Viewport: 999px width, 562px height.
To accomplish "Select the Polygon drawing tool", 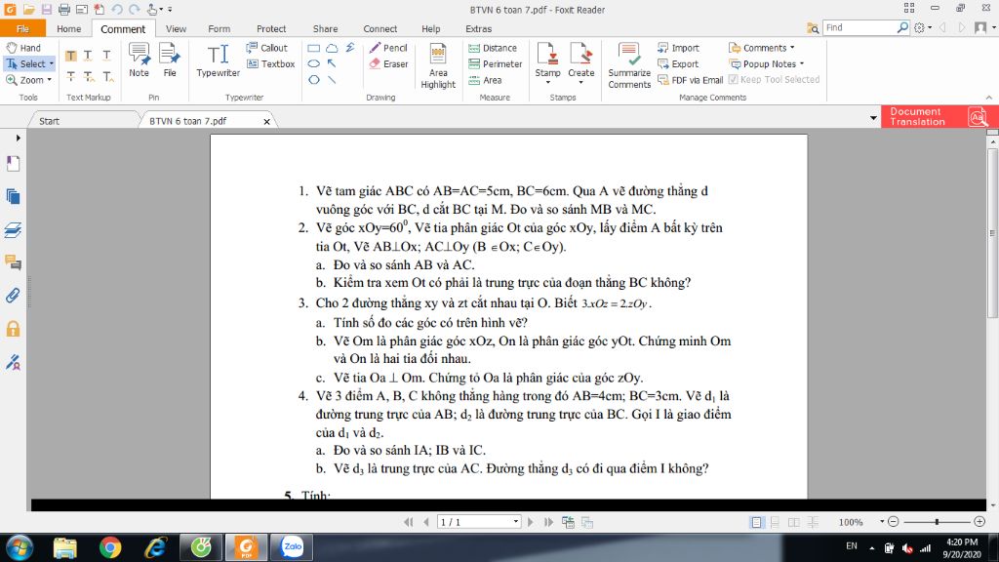I will point(313,80).
